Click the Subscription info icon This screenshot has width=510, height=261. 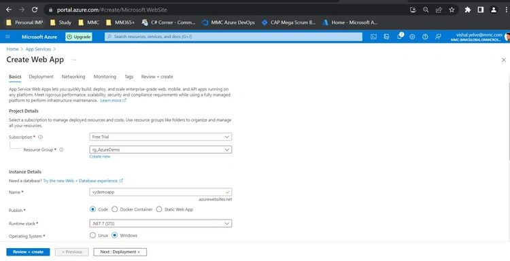(40, 137)
